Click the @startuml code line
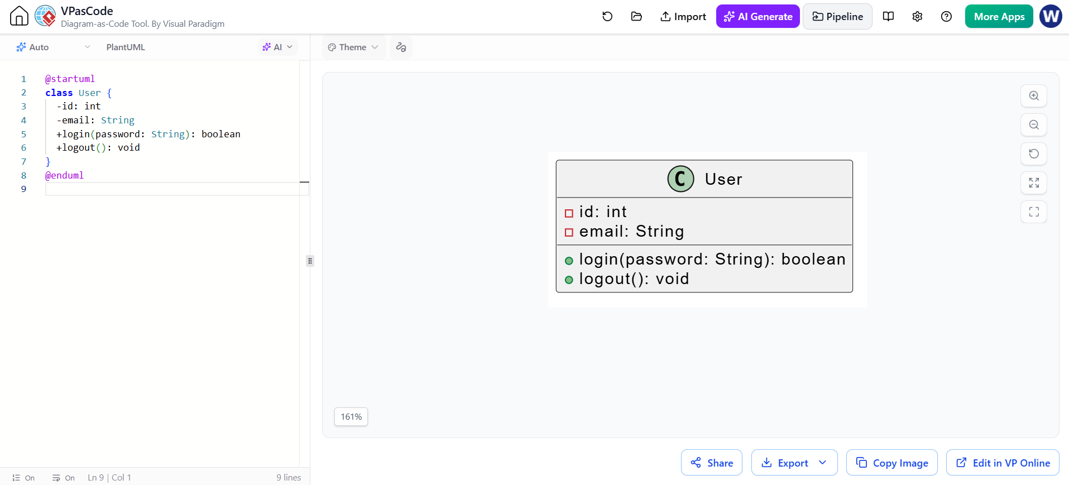Screen dimensions: 1069x485 tap(70, 79)
